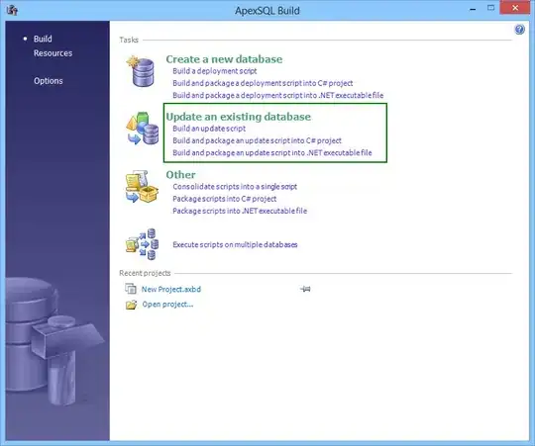
Task: Click Consolidate scripts into a single script
Action: (235, 187)
